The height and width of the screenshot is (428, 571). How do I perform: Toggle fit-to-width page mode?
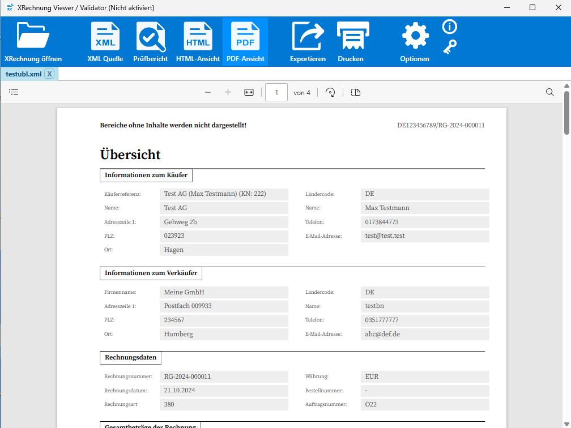pyautogui.click(x=249, y=92)
